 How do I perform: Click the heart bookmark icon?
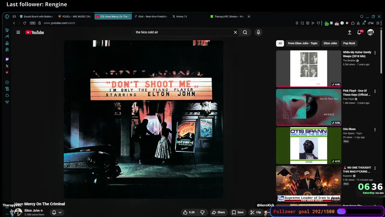[x=318, y=23]
